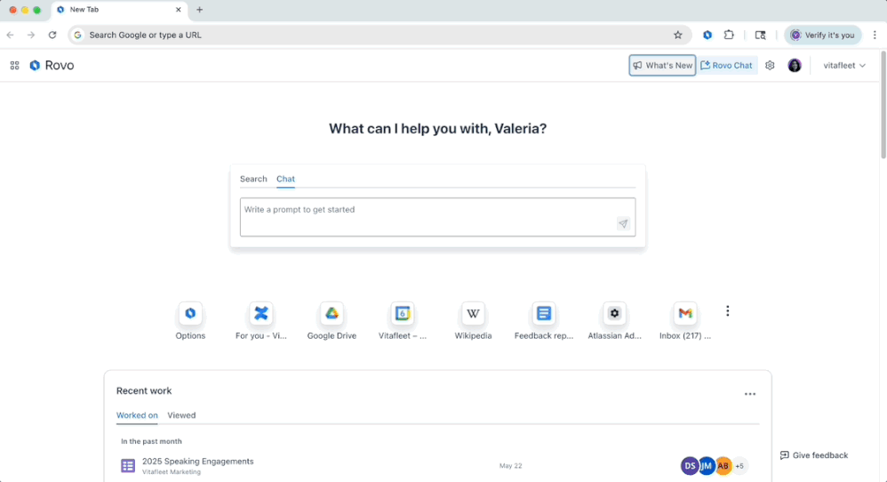Select the Chat tab
The height and width of the screenshot is (482, 887).
(285, 179)
